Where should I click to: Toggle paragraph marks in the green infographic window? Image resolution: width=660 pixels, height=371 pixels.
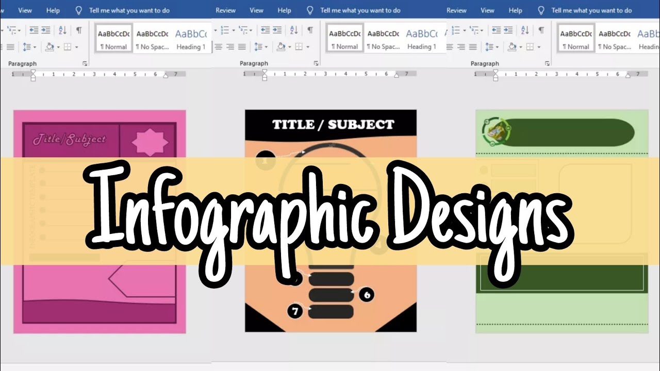(541, 30)
